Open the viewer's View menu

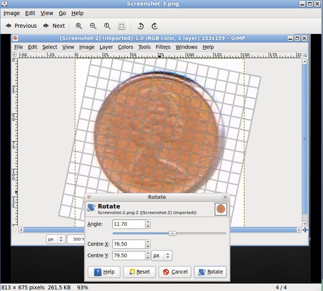pyautogui.click(x=47, y=13)
